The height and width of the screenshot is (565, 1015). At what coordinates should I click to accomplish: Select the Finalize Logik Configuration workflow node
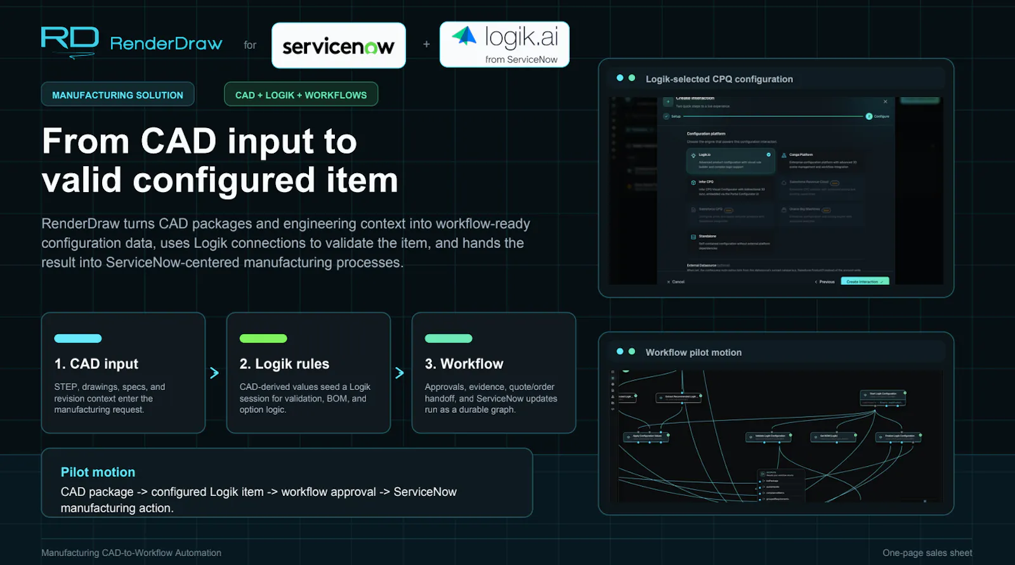(898, 437)
